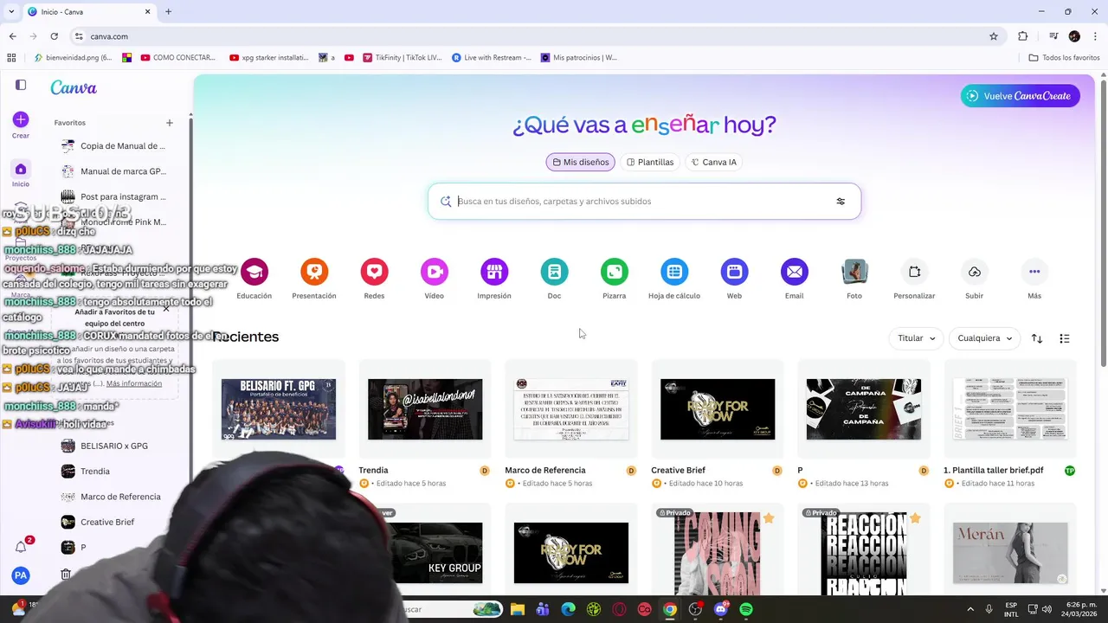Open Chrome extensions puzzle icon

[x=1023, y=36]
